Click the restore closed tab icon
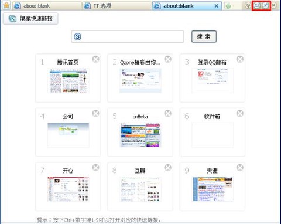281x224 pixels. [x=257, y=5]
